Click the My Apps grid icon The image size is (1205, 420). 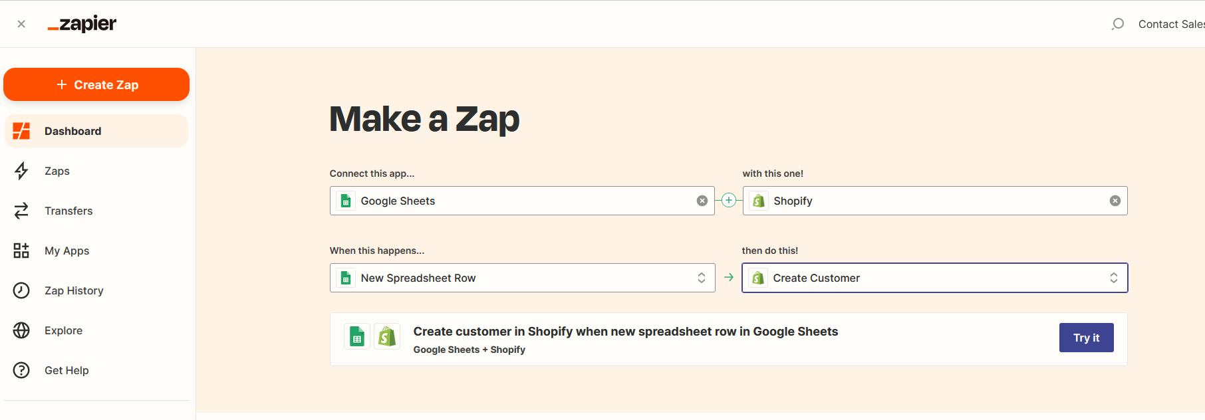[x=21, y=251]
